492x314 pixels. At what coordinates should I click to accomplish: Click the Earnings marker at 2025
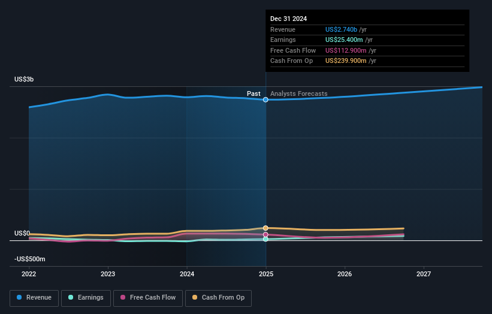coord(265,239)
